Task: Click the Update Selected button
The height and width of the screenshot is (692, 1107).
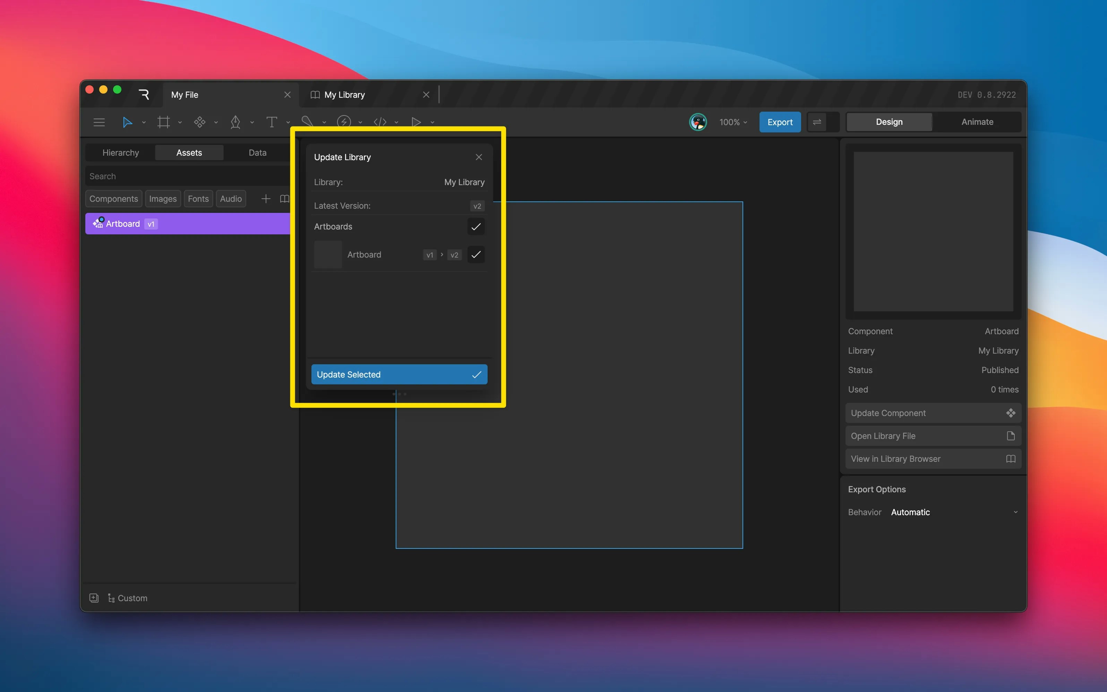Action: (x=399, y=374)
